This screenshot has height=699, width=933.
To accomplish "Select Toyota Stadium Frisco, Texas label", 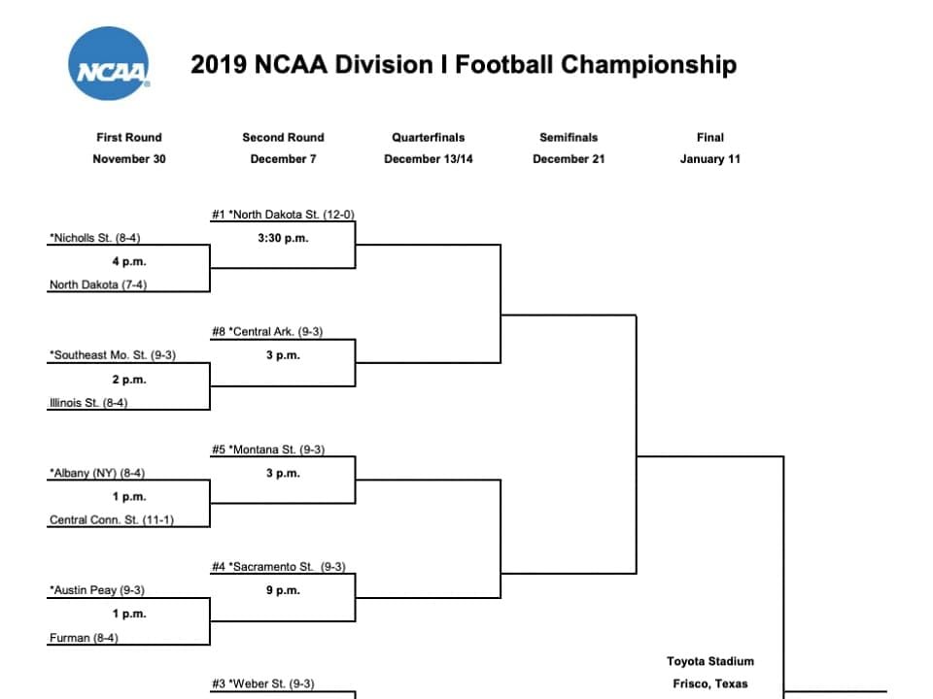I will click(710, 672).
